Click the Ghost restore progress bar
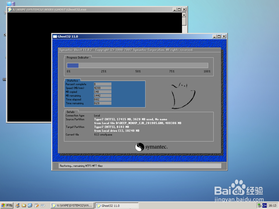The height and width of the screenshot is (209, 279). (137, 65)
